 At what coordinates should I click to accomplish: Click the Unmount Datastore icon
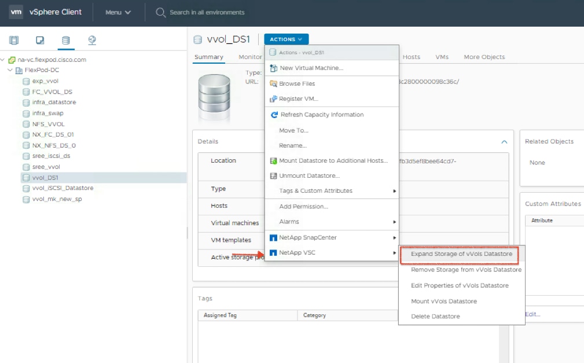(x=273, y=175)
